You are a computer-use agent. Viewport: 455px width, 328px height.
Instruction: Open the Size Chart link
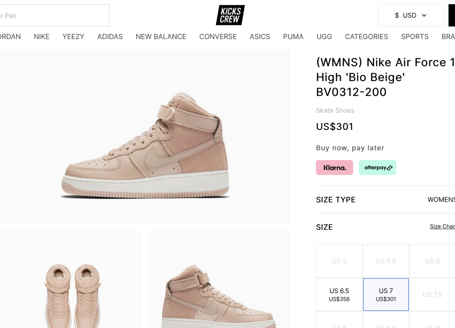pyautogui.click(x=442, y=226)
